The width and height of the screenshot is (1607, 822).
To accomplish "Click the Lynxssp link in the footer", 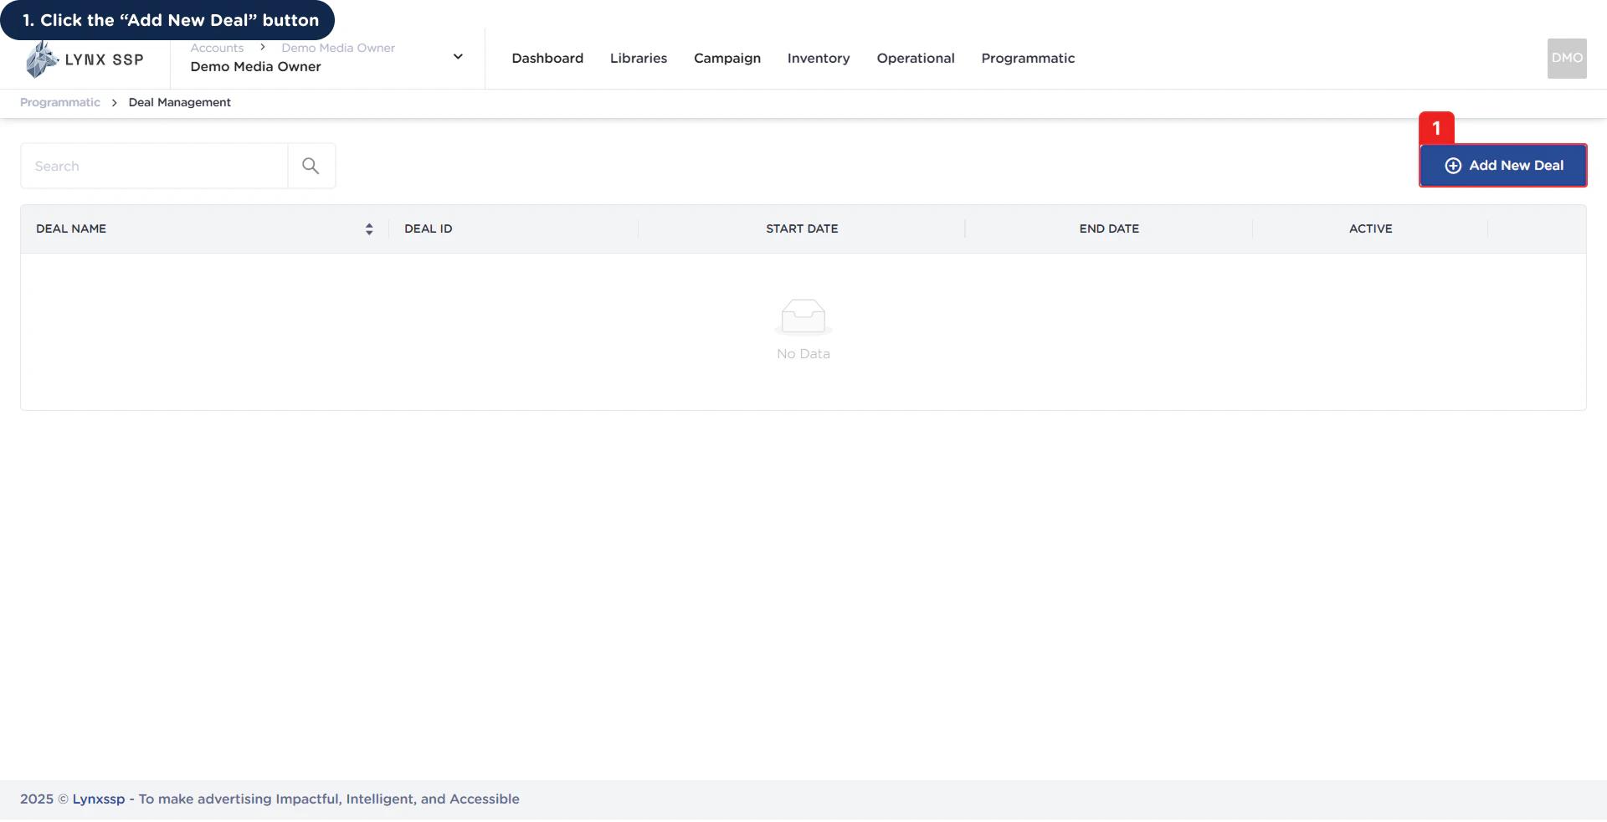I will pyautogui.click(x=99, y=799).
